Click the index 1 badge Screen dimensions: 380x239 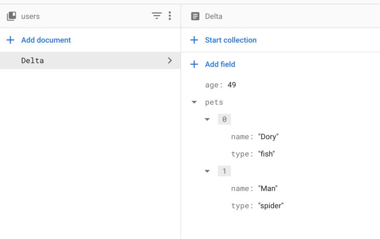pyautogui.click(x=224, y=171)
